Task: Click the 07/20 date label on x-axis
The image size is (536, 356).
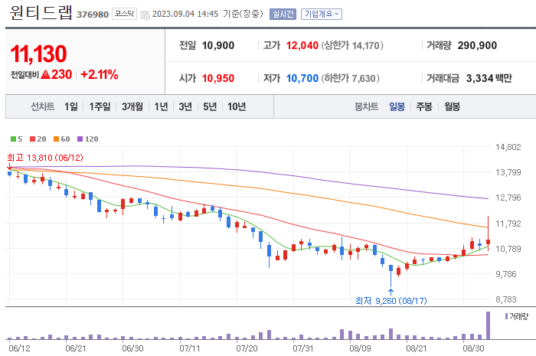Action: click(247, 348)
